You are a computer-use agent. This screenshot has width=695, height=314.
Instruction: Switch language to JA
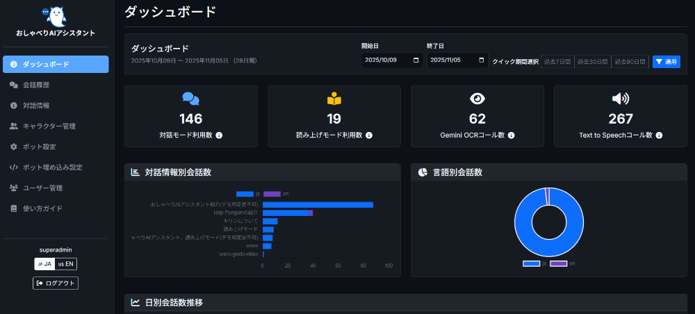click(x=44, y=264)
